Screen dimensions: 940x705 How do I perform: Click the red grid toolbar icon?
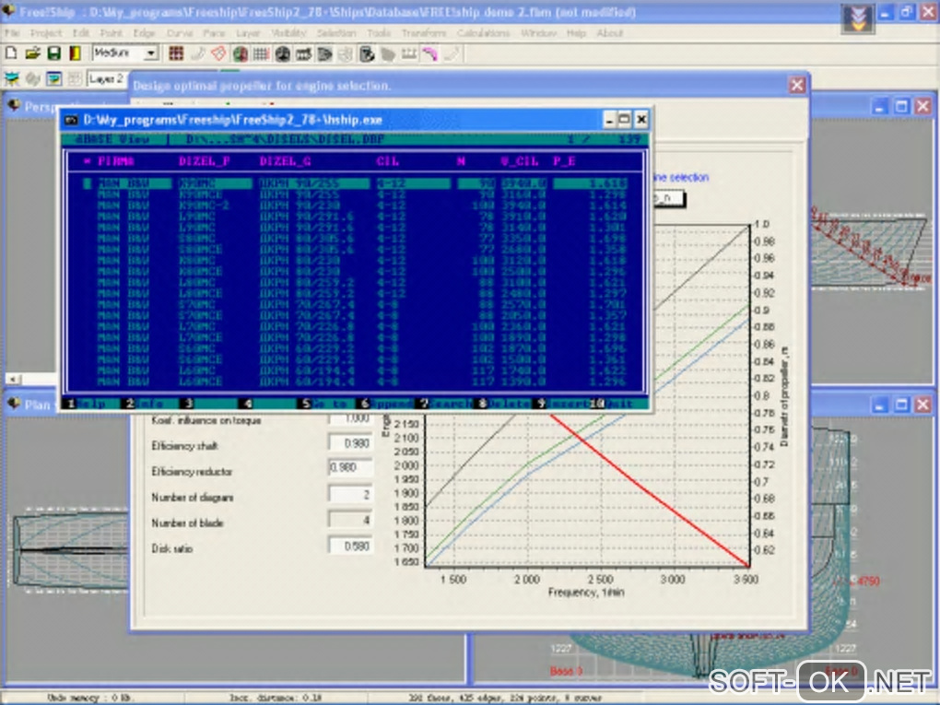[177, 53]
